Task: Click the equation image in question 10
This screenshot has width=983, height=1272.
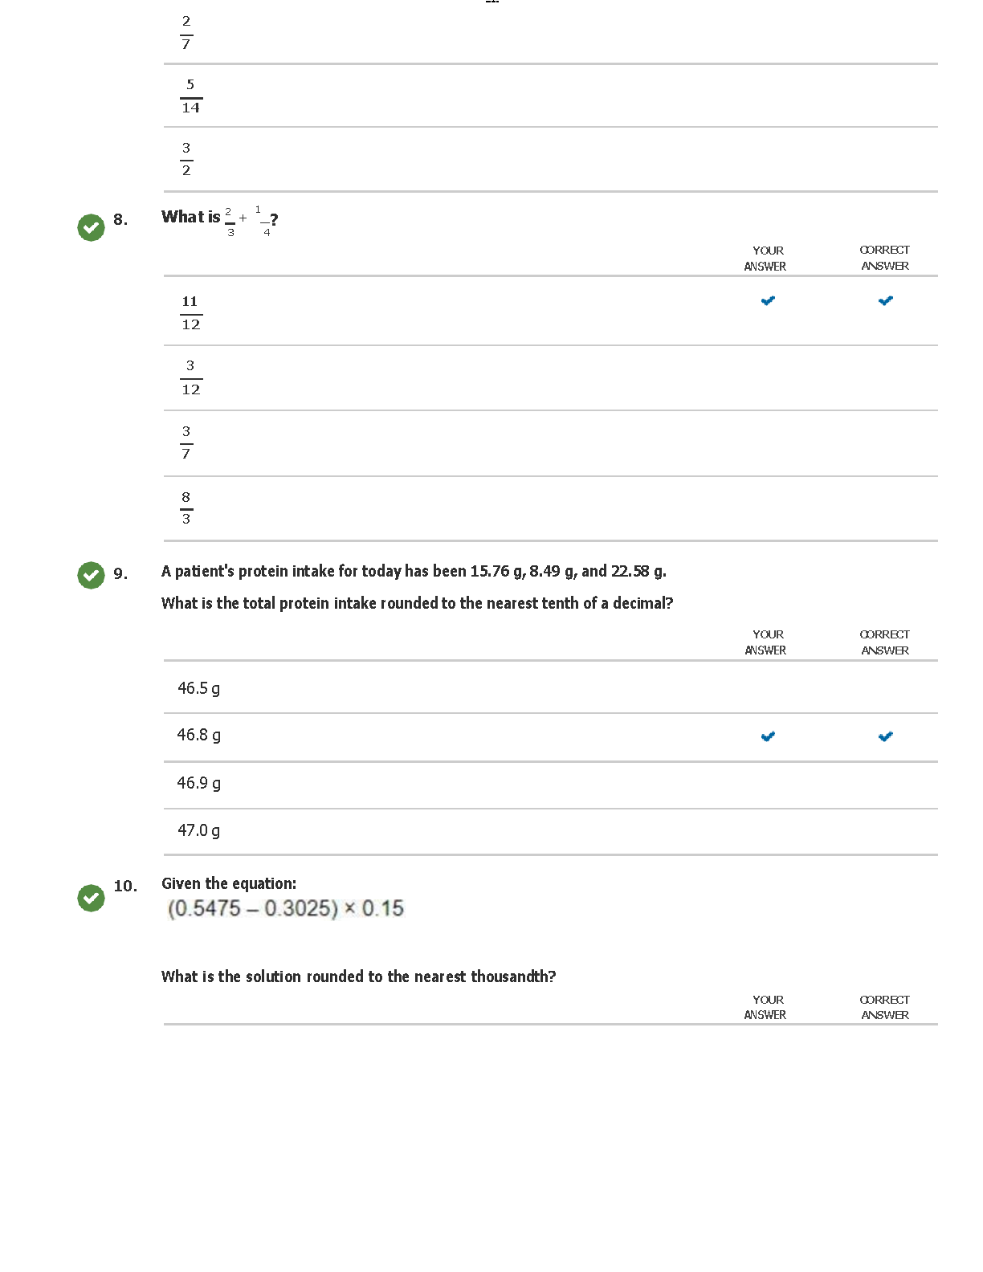Action: click(x=286, y=908)
